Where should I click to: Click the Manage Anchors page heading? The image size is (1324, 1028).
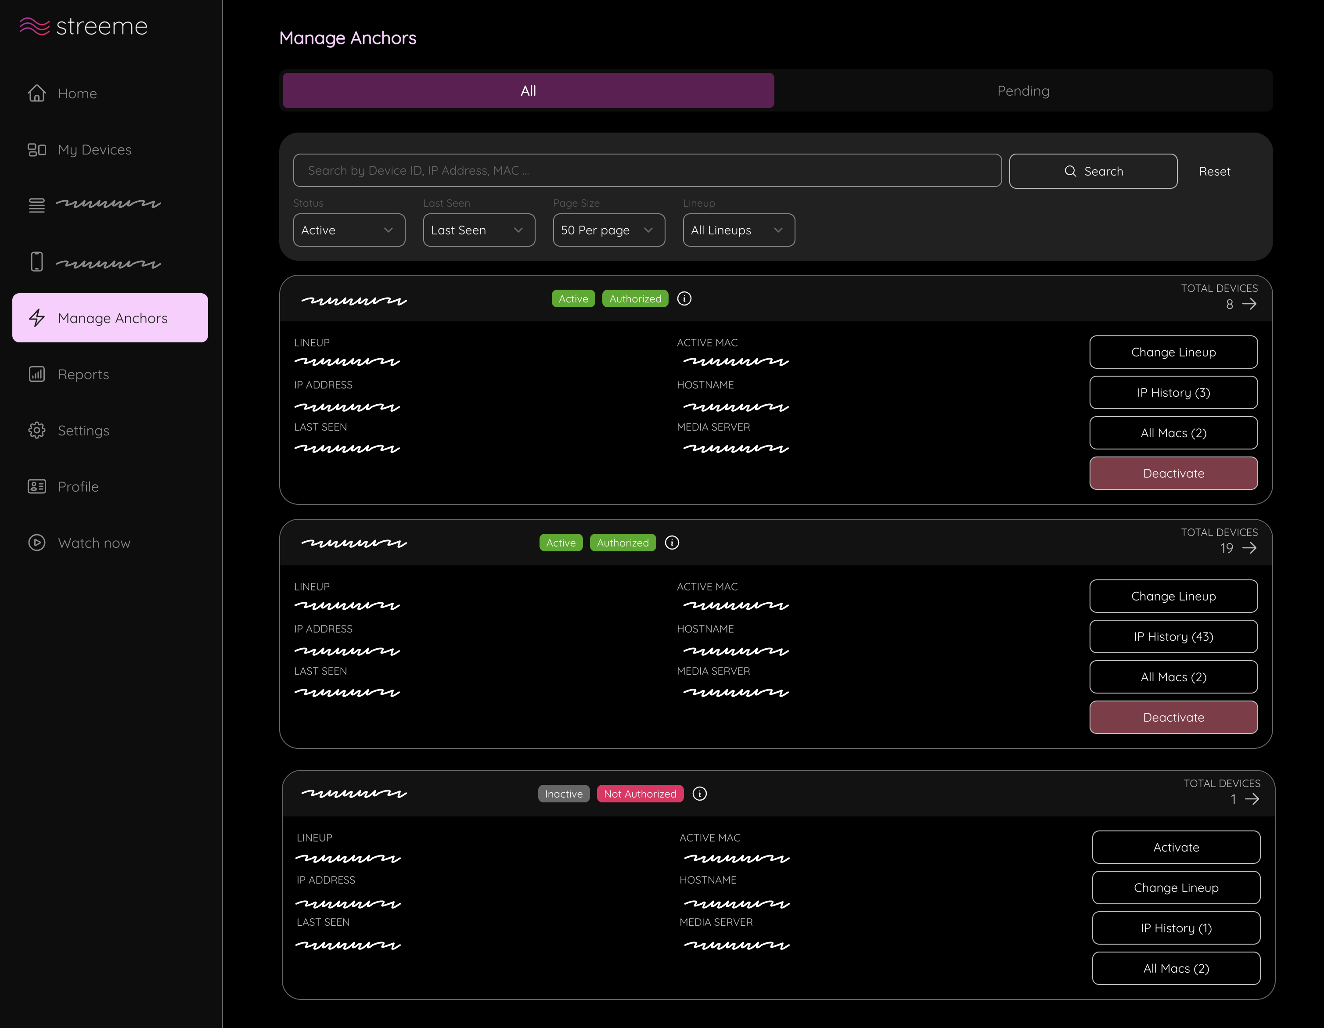click(347, 38)
